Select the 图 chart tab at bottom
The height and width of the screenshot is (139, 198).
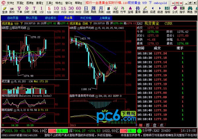pyautogui.click(x=148, y=125)
